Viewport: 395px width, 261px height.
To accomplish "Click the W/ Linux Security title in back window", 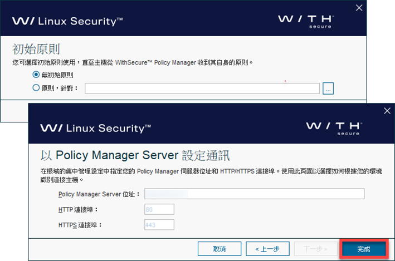I will (67, 21).
